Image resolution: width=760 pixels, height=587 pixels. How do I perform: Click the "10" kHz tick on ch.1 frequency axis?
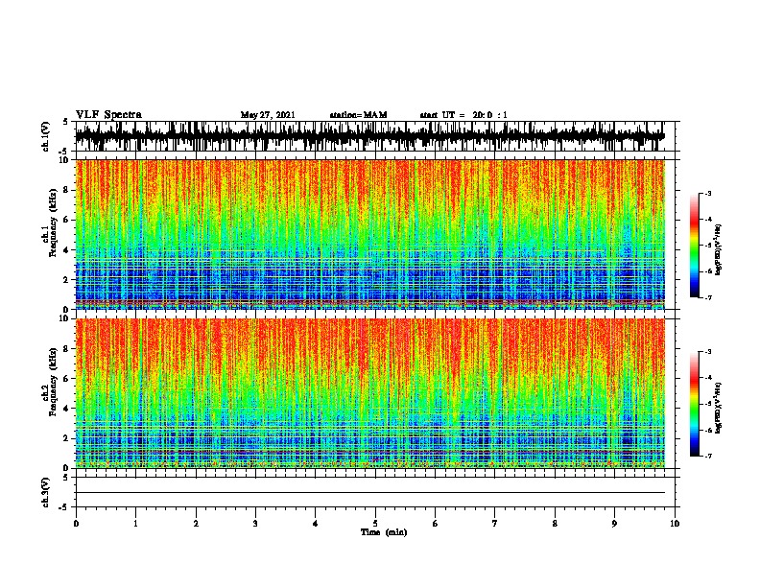(x=64, y=160)
